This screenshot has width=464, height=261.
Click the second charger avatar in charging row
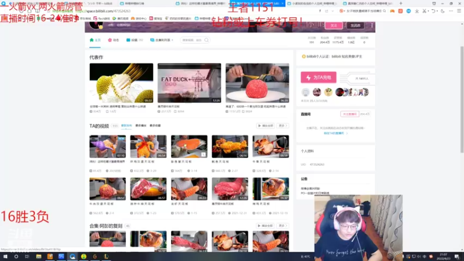317,92
